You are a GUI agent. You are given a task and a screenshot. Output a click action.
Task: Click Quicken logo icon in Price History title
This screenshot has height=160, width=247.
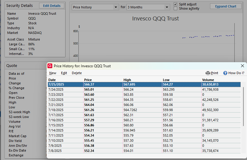click(50, 66)
